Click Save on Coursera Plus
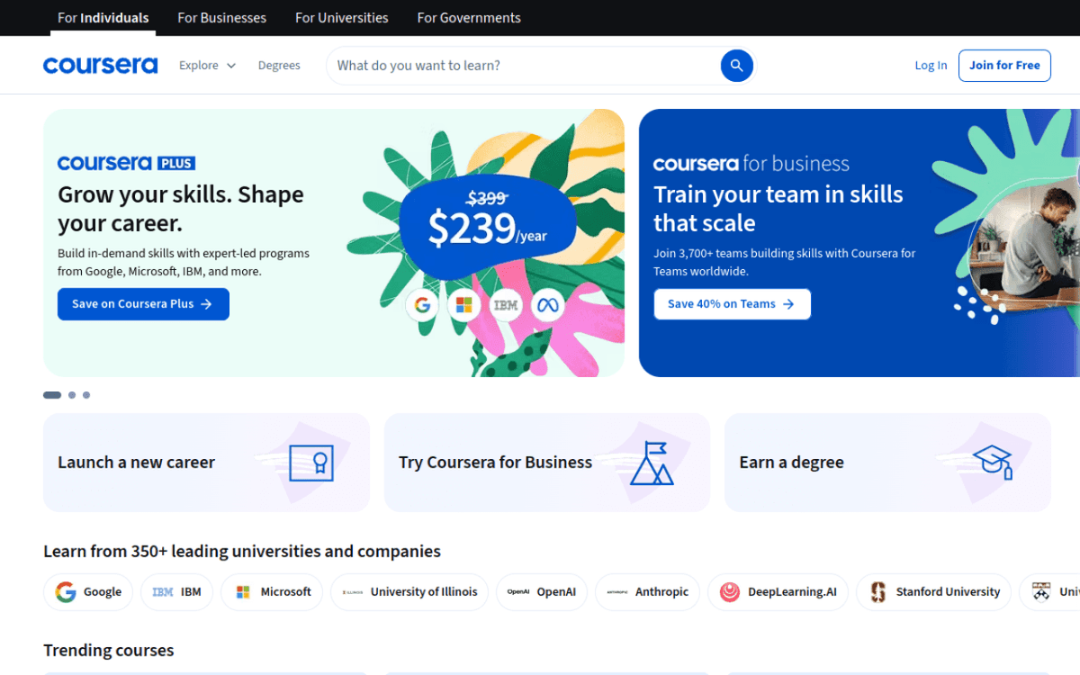This screenshot has width=1080, height=675. tap(143, 303)
